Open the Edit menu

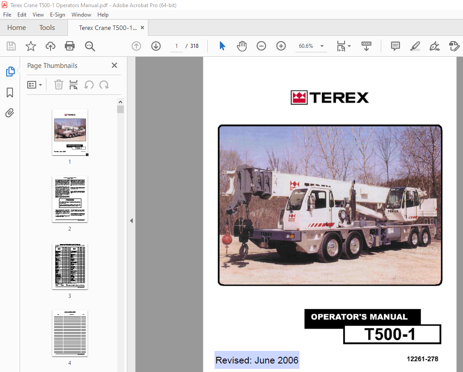coord(22,15)
